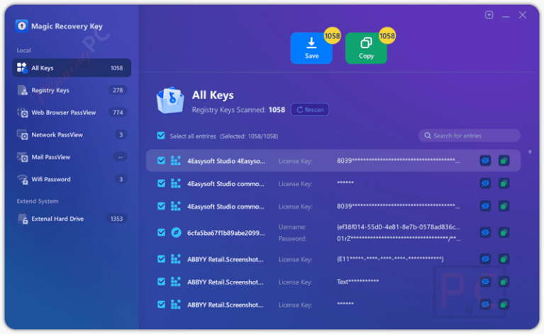This screenshot has height=334, width=544.
Task: Click the masked password starting 01rZ
Action: (x=399, y=238)
